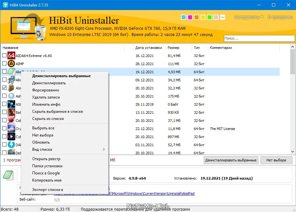Click the Ashampoo globe icon in the list

(x=11, y=96)
